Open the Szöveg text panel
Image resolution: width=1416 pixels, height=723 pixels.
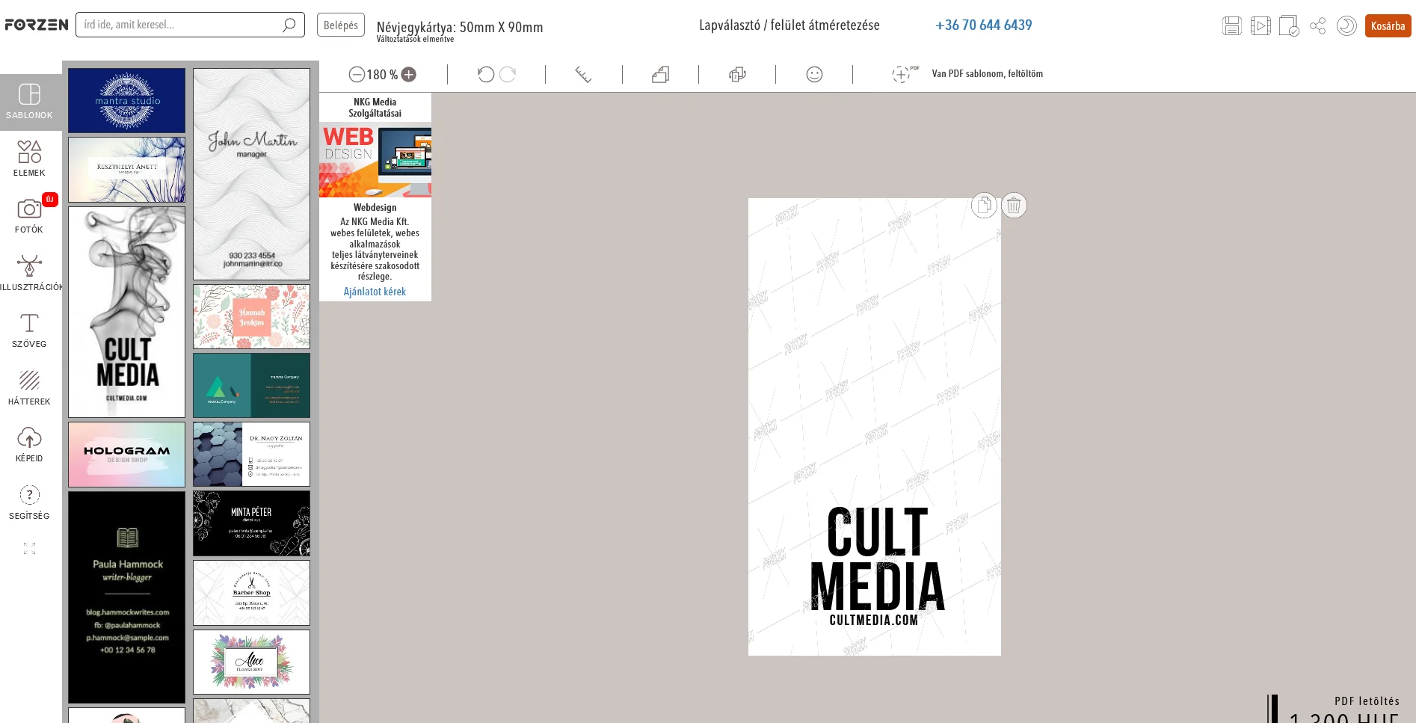coord(29,330)
